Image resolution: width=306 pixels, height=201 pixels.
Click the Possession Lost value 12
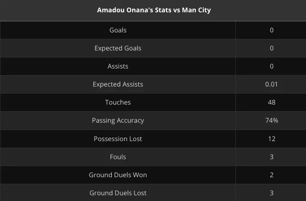tap(271, 139)
